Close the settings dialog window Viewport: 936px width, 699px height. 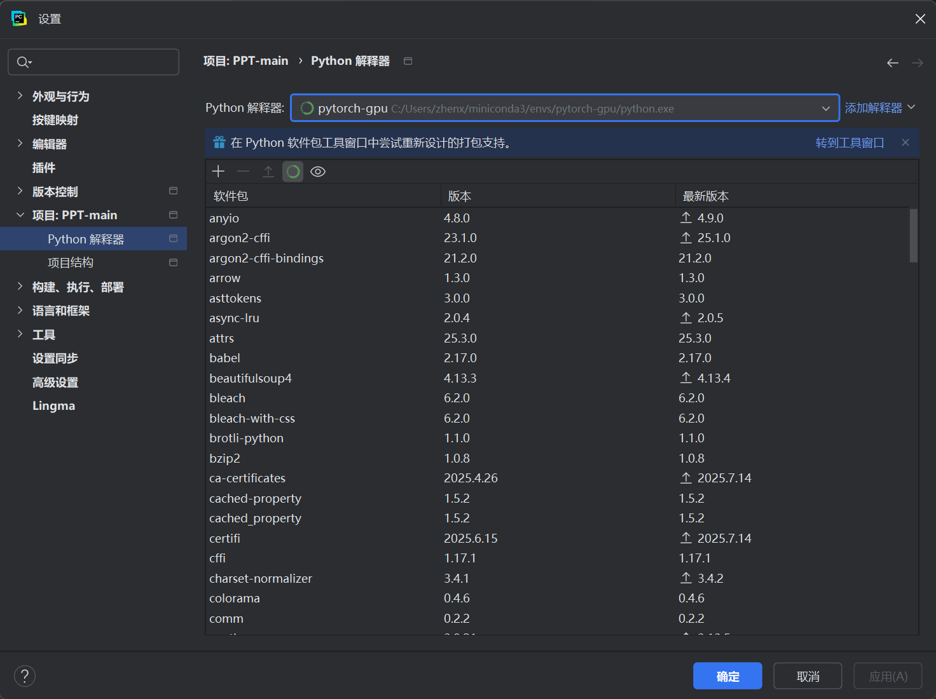[x=920, y=19]
